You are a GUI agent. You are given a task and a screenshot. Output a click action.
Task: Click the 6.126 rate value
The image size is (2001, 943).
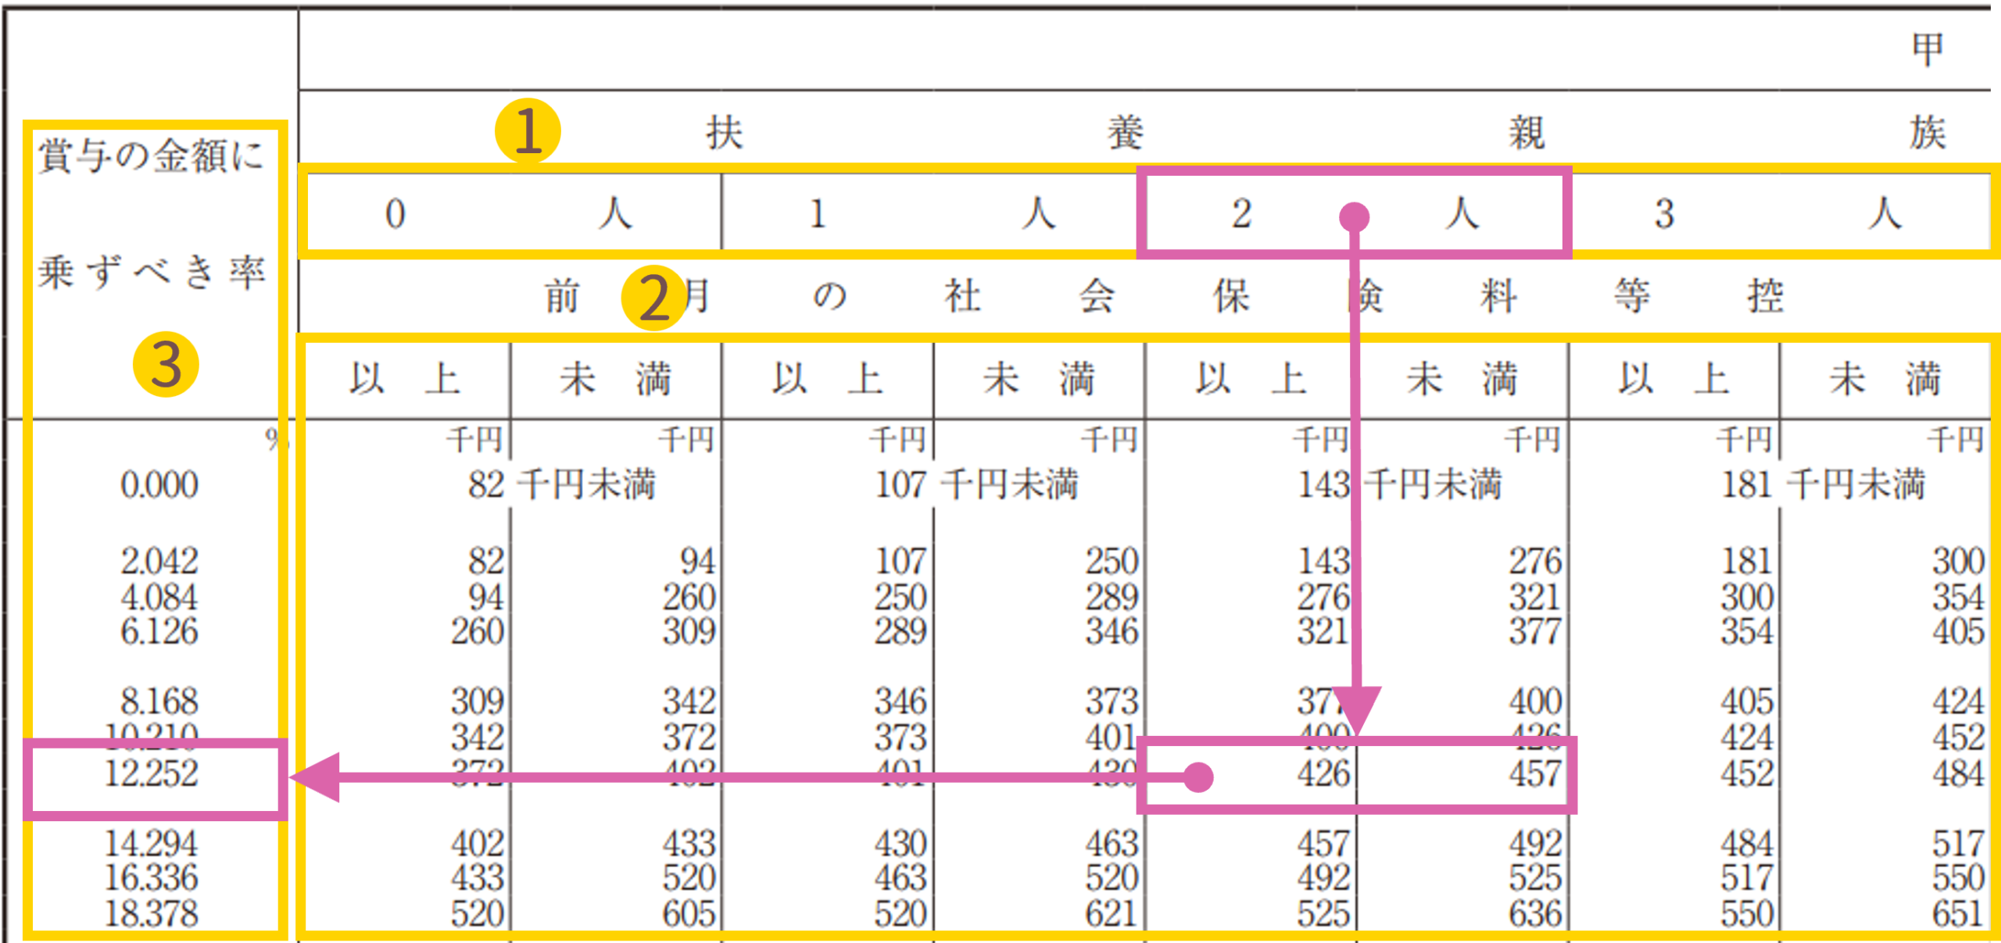pyautogui.click(x=159, y=631)
